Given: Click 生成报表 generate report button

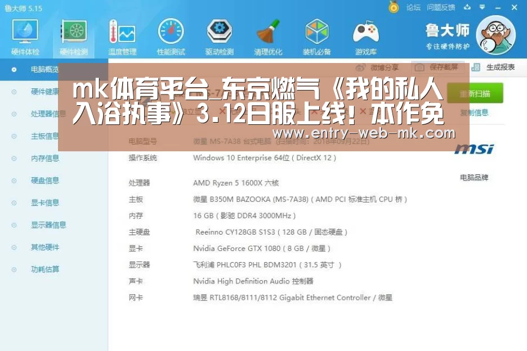Looking at the screenshot, I should (493, 67).
